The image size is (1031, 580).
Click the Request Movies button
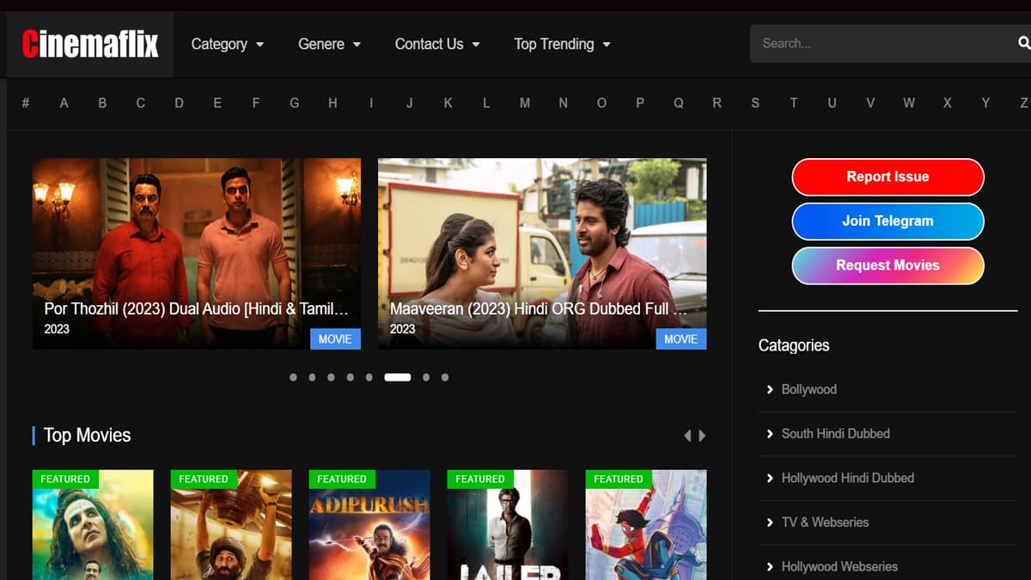888,266
